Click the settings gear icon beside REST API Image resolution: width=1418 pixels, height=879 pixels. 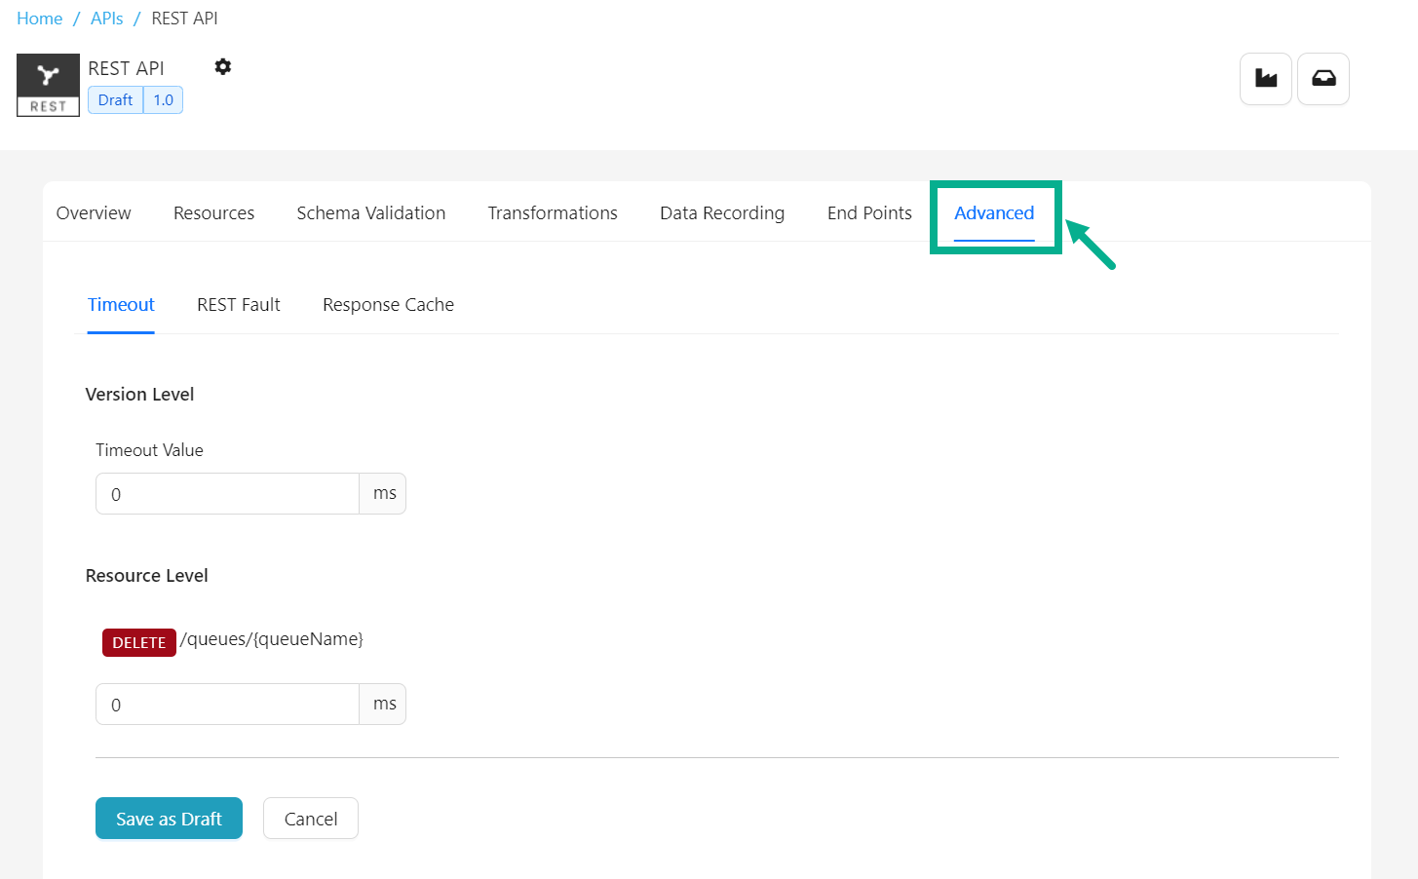[223, 67]
